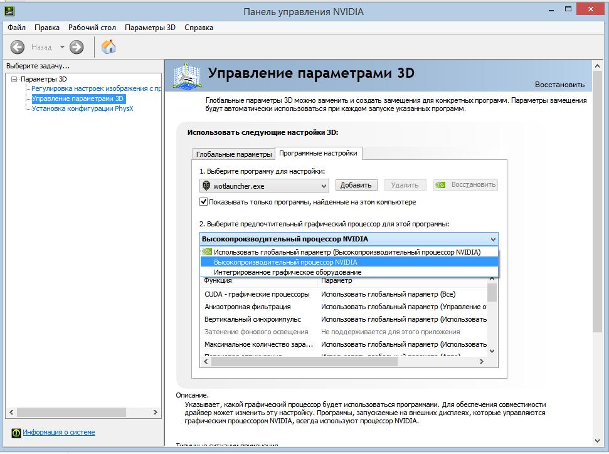Click the NVIDIA app icon in title bar
Viewport: 609px width, 454px height.
coord(9,11)
